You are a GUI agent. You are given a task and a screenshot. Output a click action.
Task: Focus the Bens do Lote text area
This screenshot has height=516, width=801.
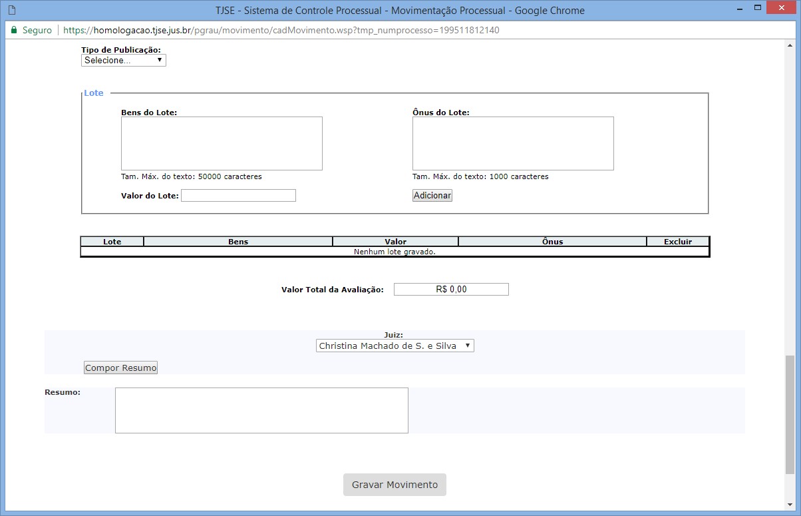coord(222,143)
